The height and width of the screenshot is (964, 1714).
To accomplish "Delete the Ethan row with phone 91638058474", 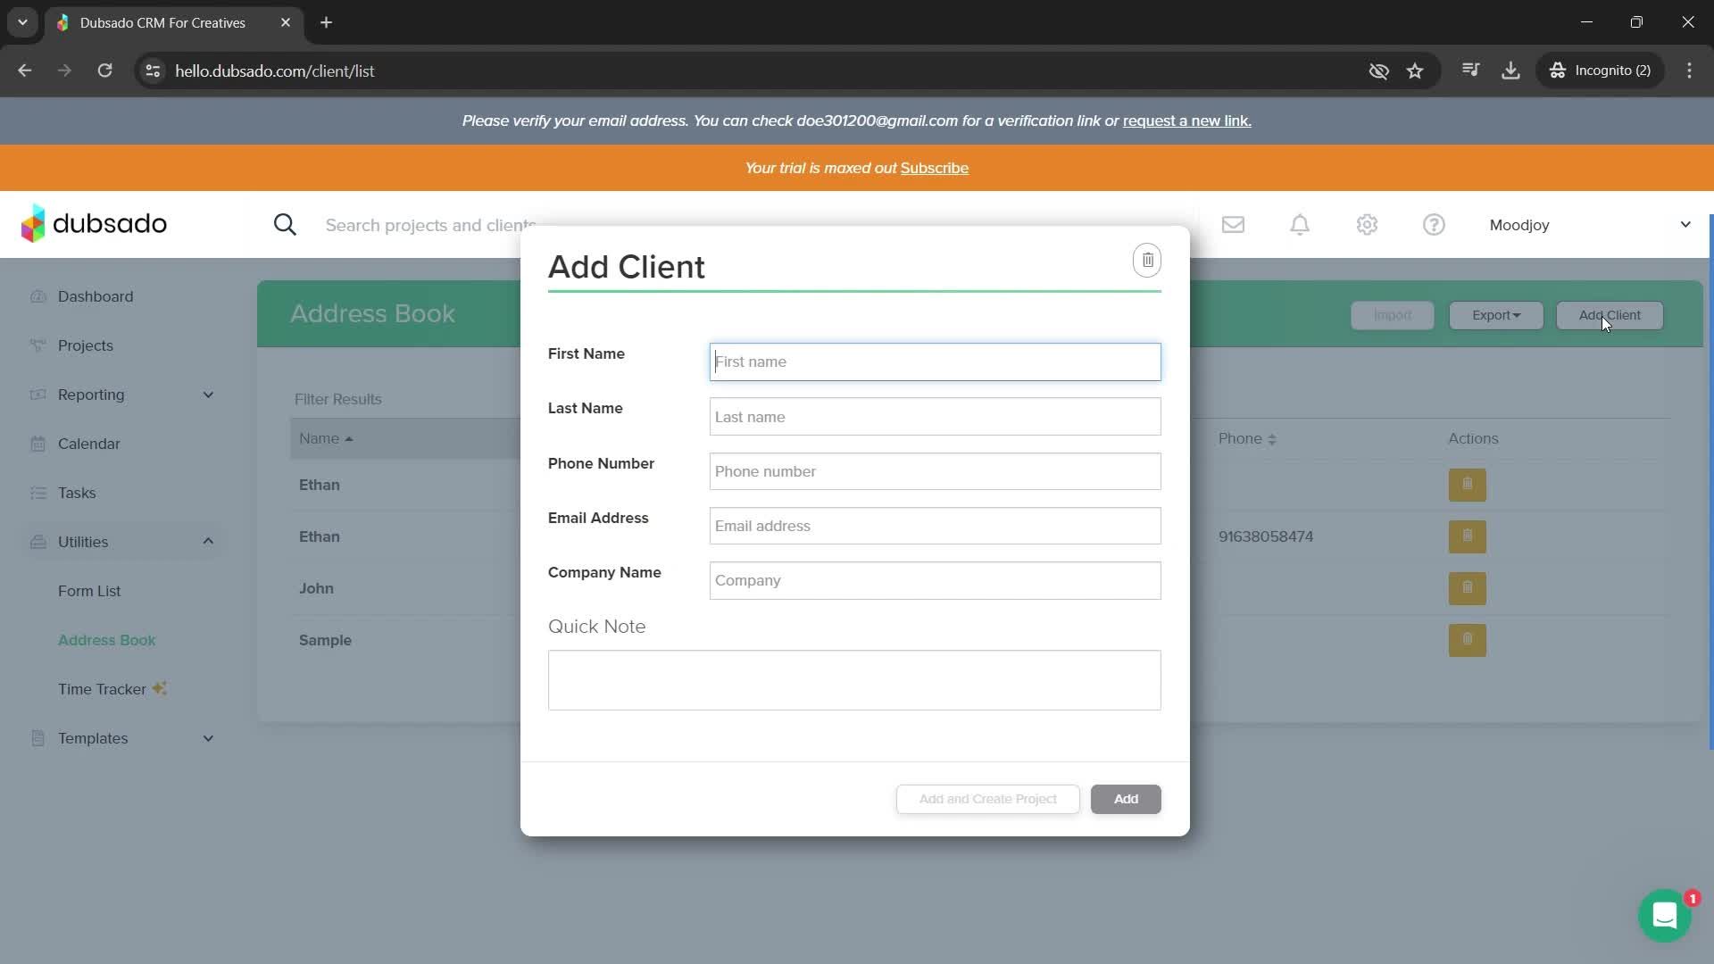I will tap(1467, 536).
